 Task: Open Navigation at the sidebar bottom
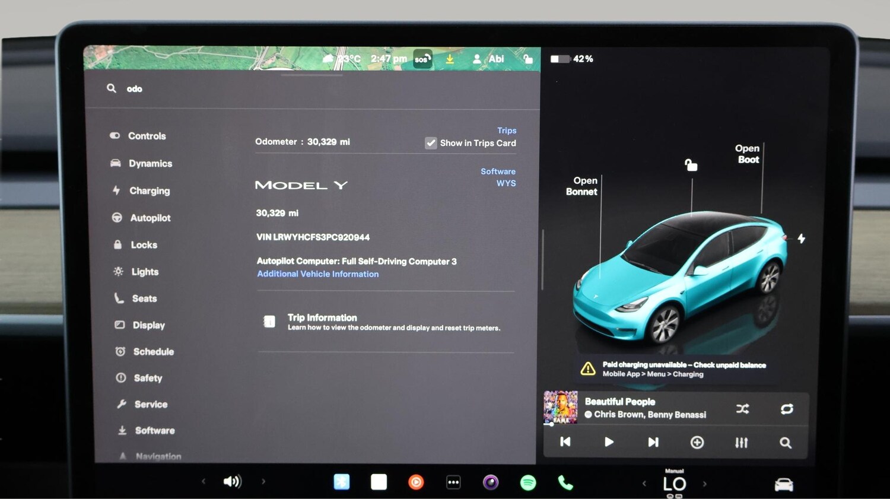point(150,456)
